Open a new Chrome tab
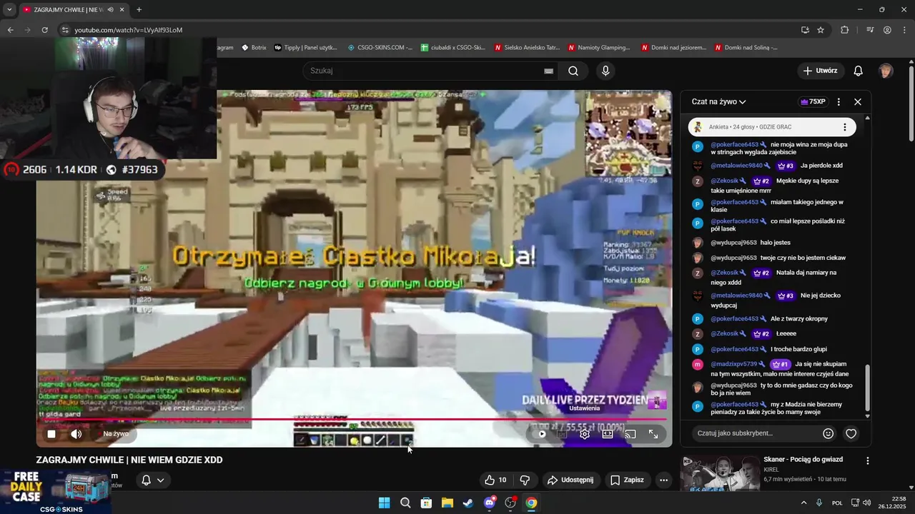This screenshot has height=514, width=915. [x=139, y=10]
